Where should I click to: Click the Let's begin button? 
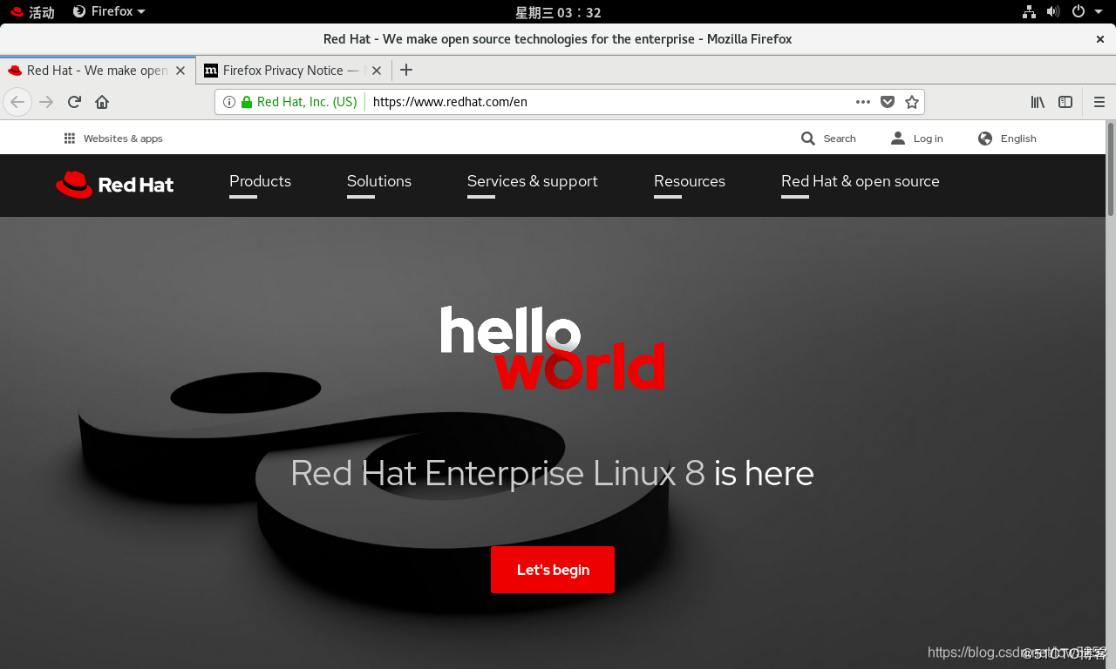pyautogui.click(x=553, y=570)
